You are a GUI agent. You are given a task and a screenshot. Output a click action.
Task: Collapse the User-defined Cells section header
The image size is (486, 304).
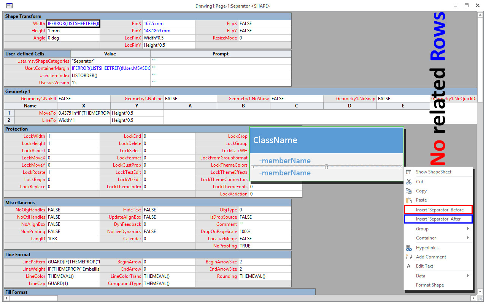37,54
